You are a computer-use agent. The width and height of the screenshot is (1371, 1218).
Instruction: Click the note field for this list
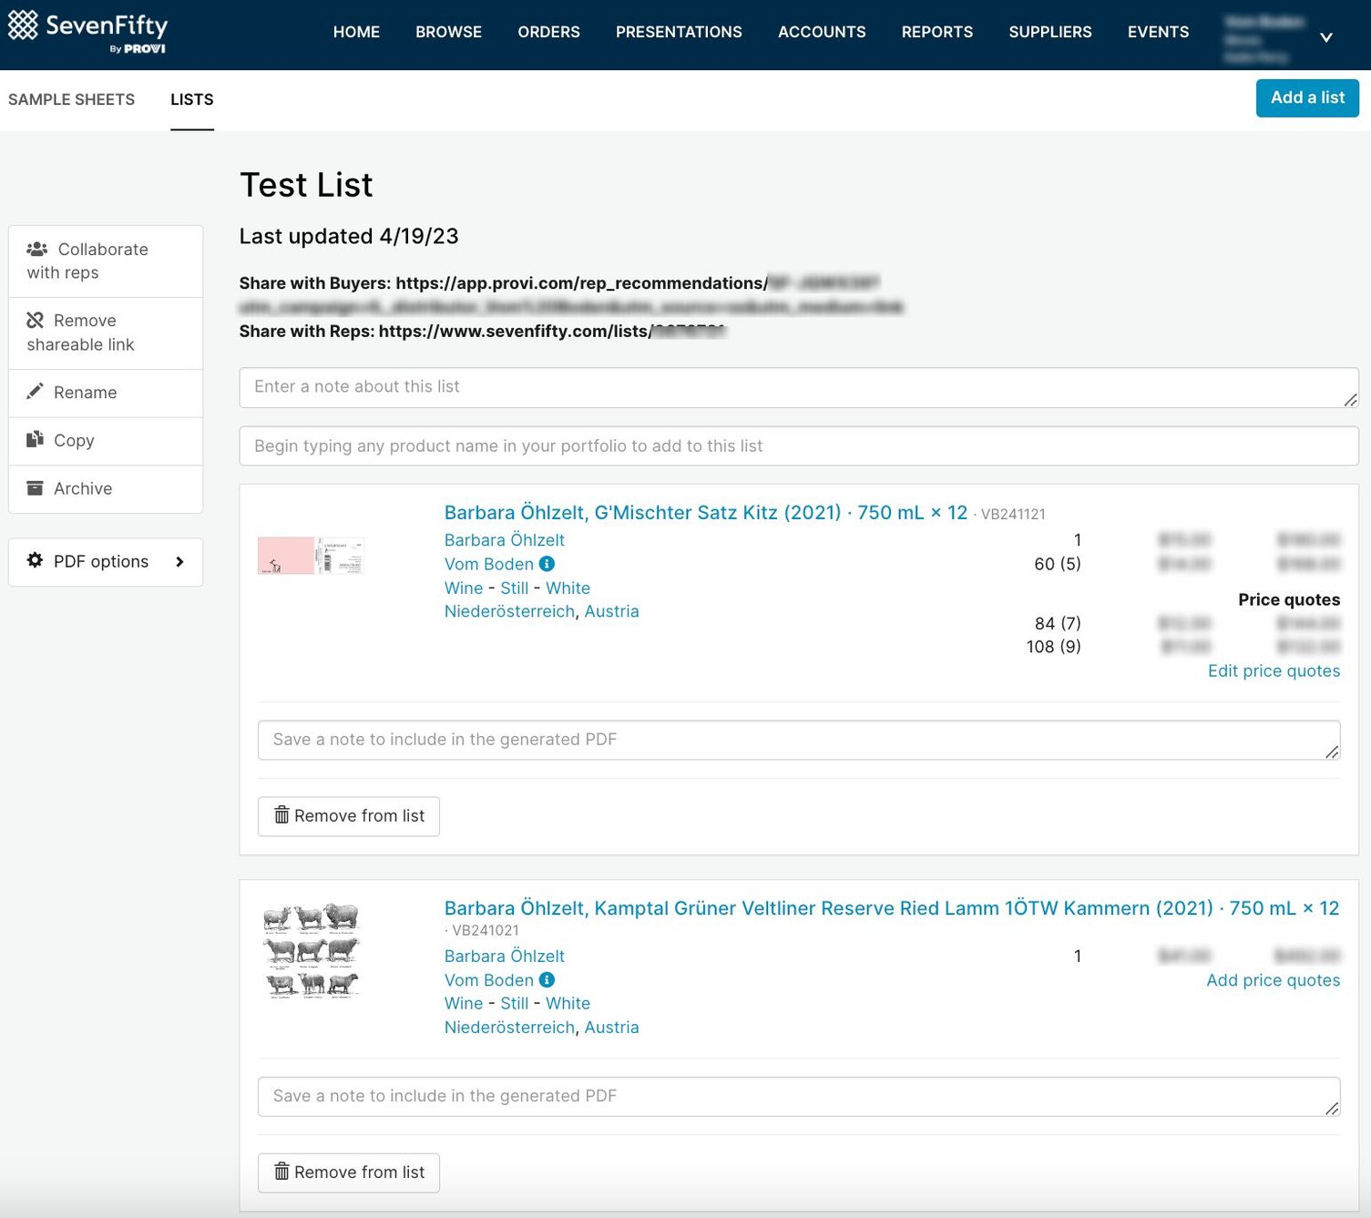click(x=797, y=386)
